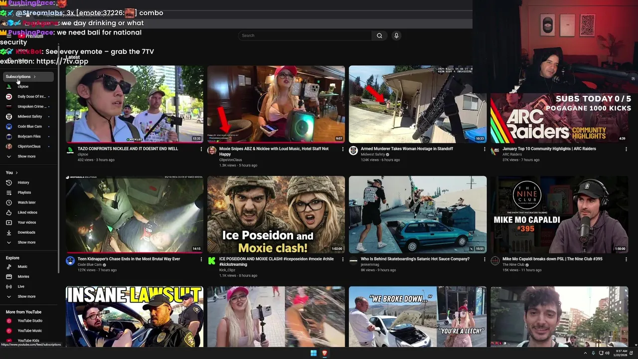Play We Broke Down video thumbnail
Screen dimensions: 638x359
(x=418, y=316)
